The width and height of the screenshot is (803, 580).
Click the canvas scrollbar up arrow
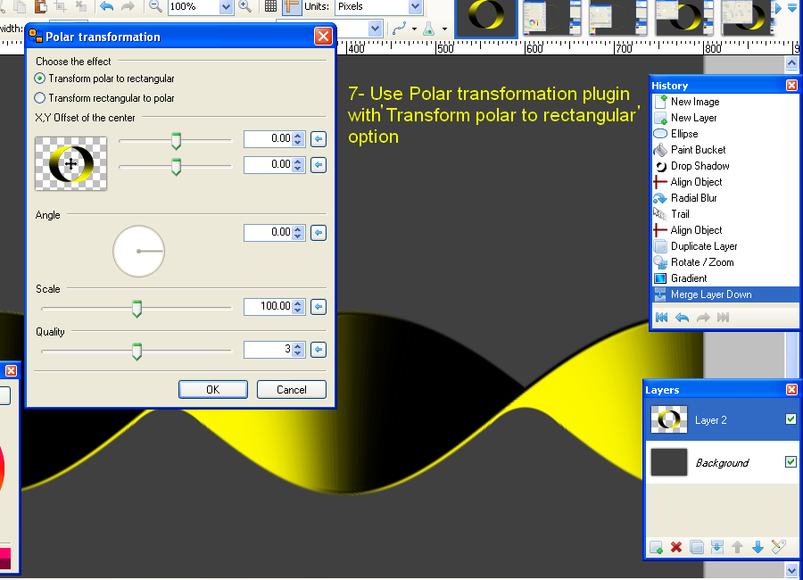(x=791, y=63)
